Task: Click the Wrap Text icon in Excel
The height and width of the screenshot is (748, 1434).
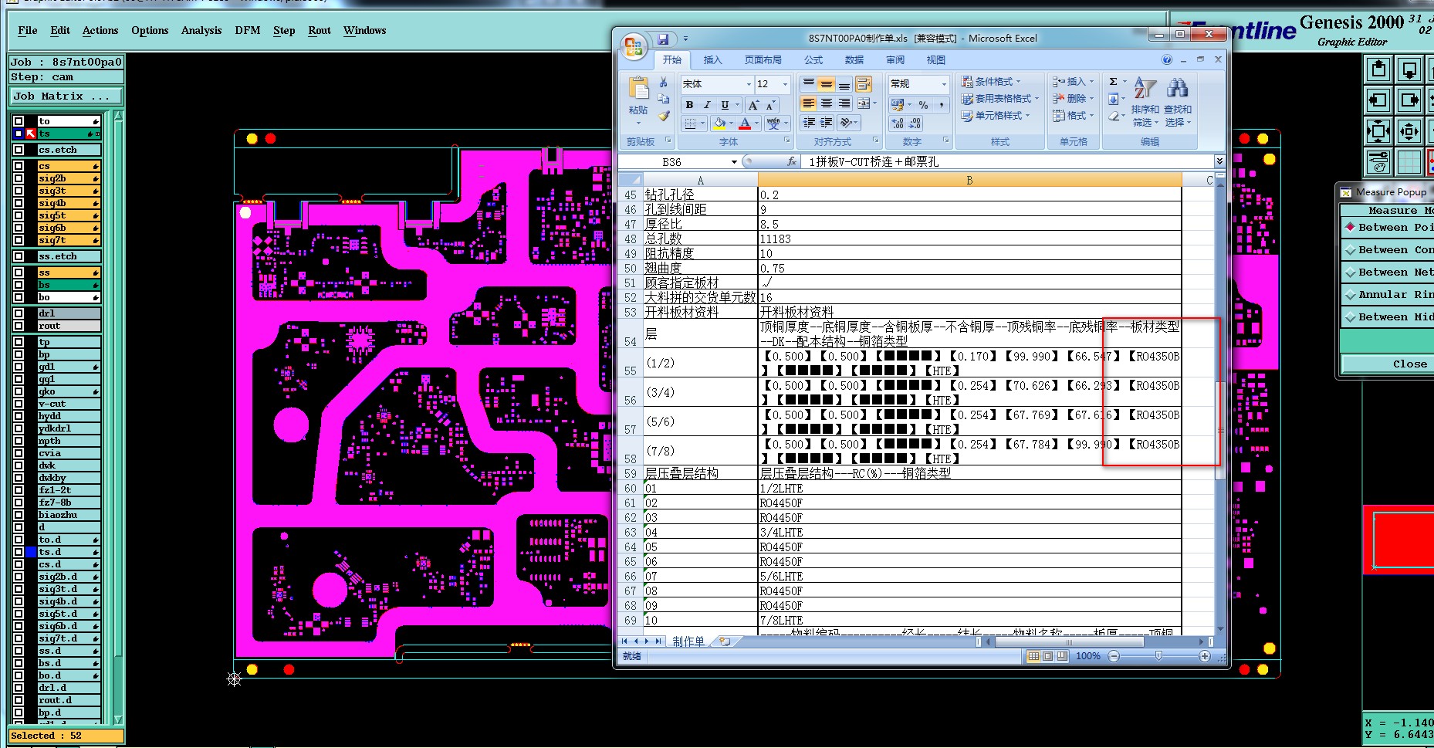Action: tap(864, 83)
